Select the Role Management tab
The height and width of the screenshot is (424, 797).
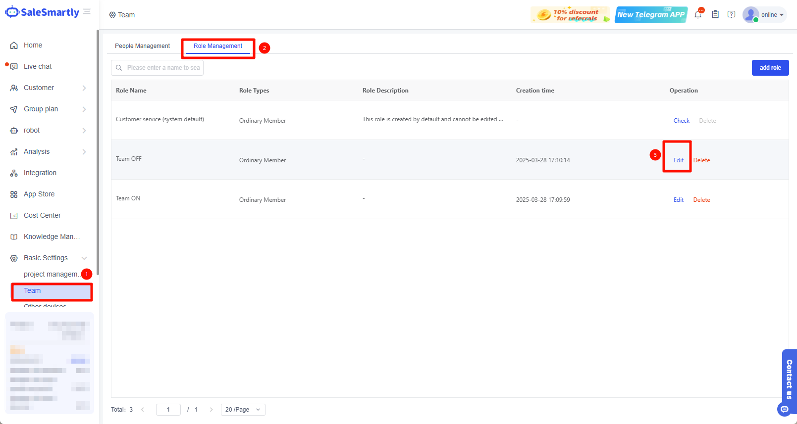tap(218, 46)
